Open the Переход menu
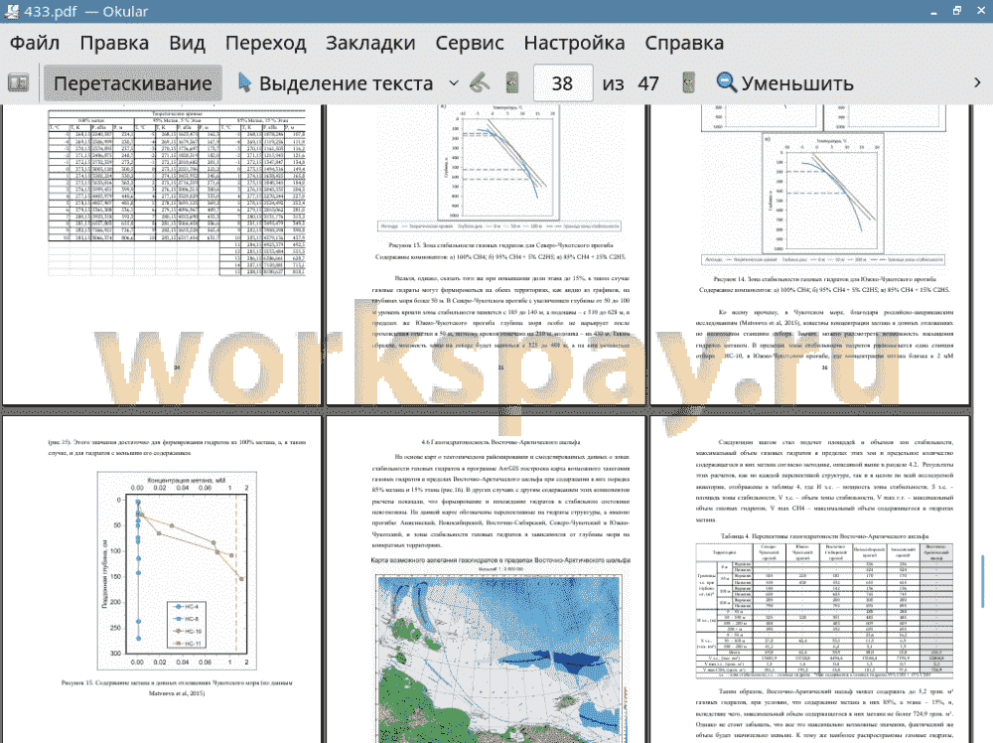The height and width of the screenshot is (743, 993). click(x=265, y=43)
